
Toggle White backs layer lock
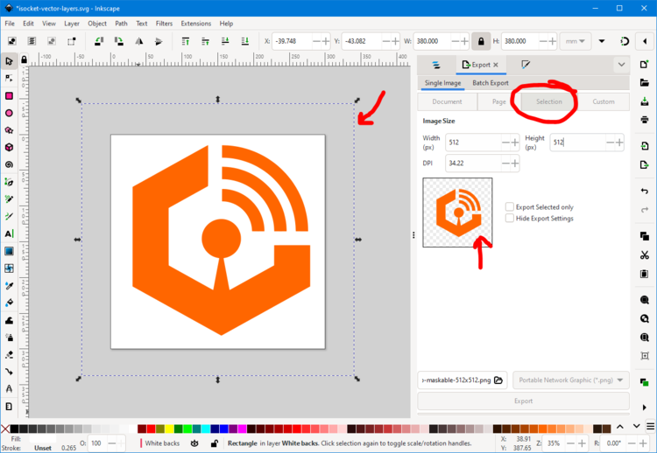[x=214, y=443]
